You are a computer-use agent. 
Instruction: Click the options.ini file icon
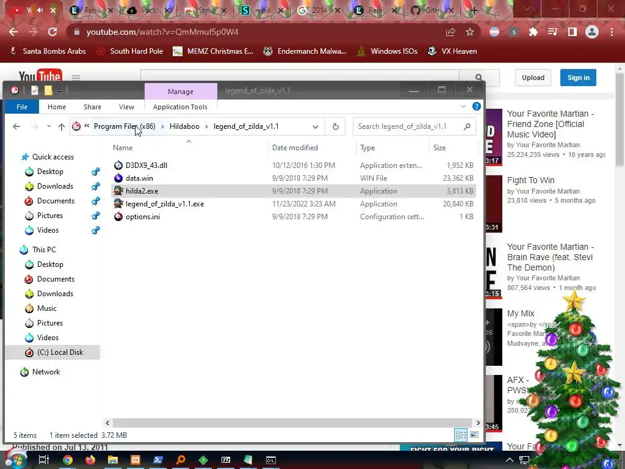click(x=118, y=217)
